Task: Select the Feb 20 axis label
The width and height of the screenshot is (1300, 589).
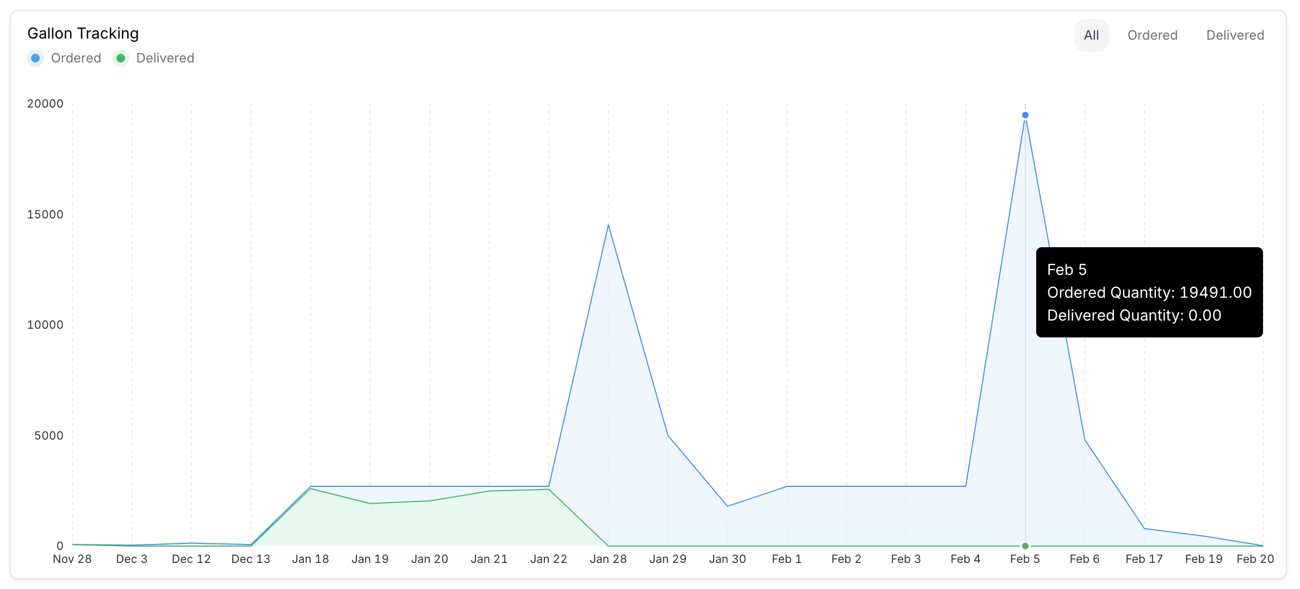Action: pos(1255,558)
